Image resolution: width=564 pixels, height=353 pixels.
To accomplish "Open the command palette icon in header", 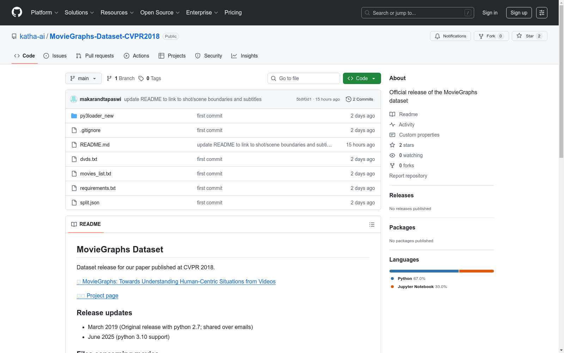I will (542, 13).
